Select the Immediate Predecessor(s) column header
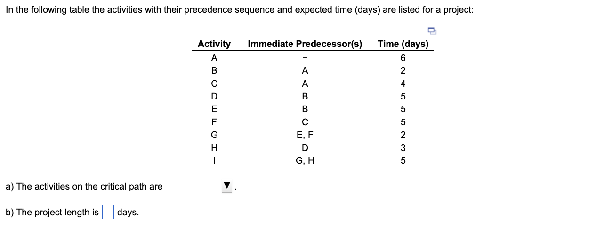 point(305,44)
